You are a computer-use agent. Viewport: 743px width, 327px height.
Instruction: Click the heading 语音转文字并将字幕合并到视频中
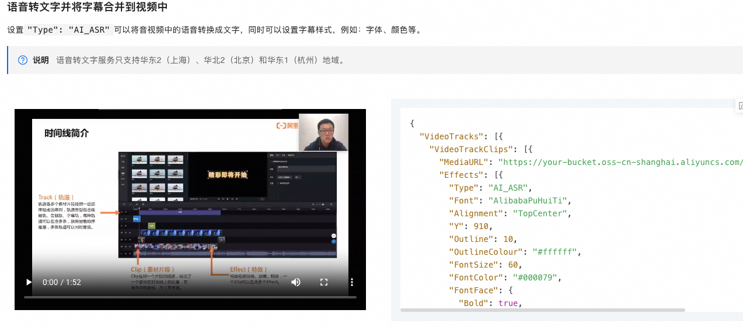coord(88,8)
